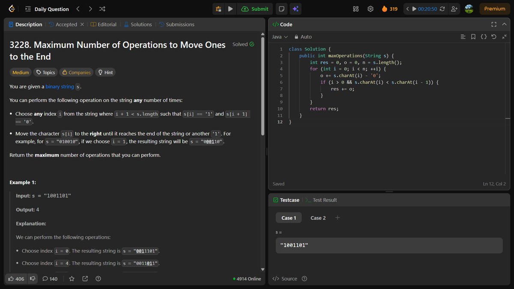Viewport: 514px width, 289px height.
Task: Switch to the Description tab
Action: (x=25, y=24)
